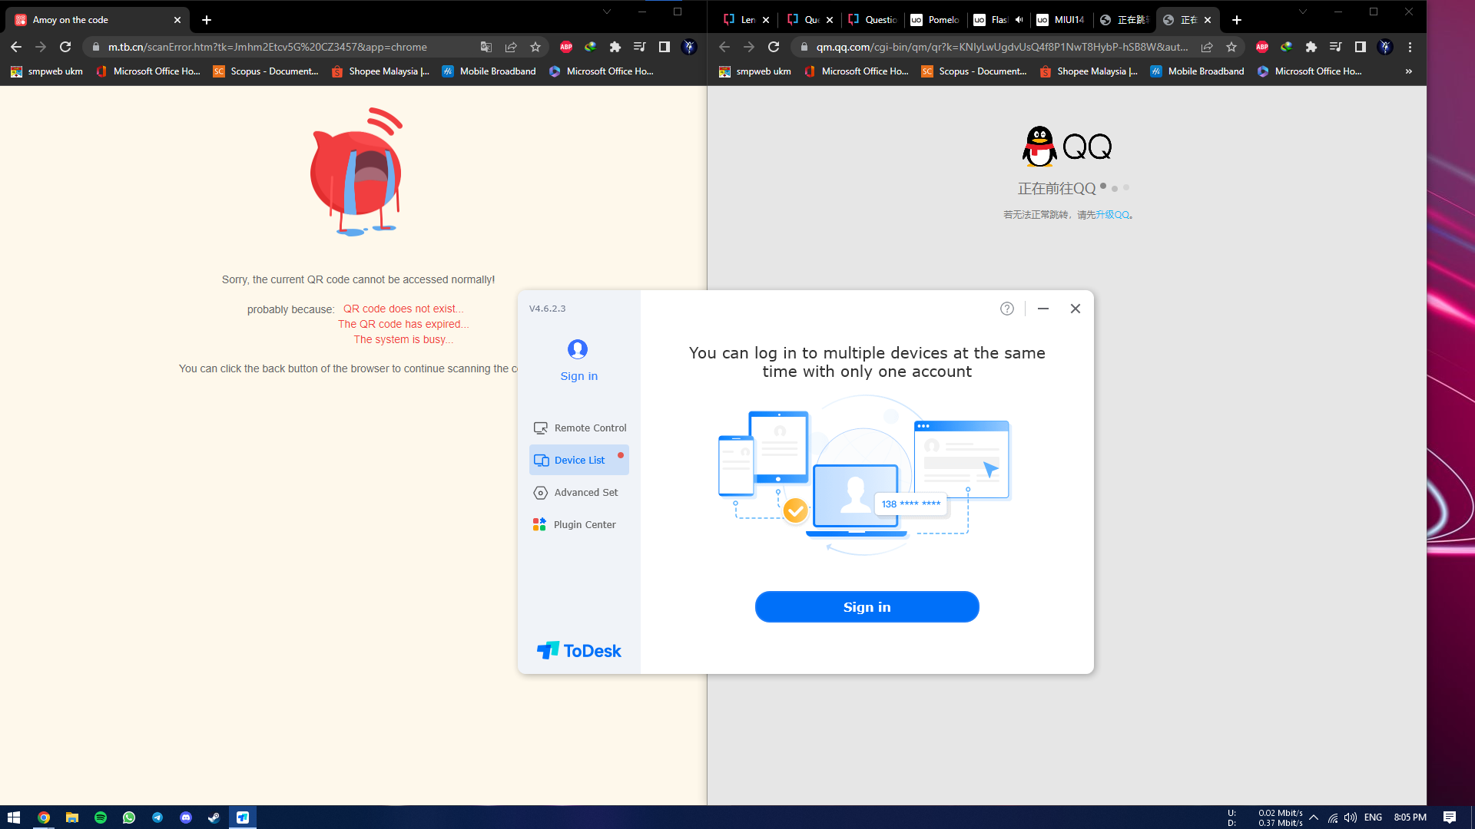Open ToDesk help question mark icon
Screen dimensions: 1475x829
click(x=1007, y=309)
